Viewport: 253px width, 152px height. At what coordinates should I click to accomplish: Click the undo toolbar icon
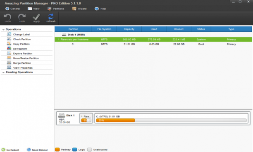click(7, 17)
